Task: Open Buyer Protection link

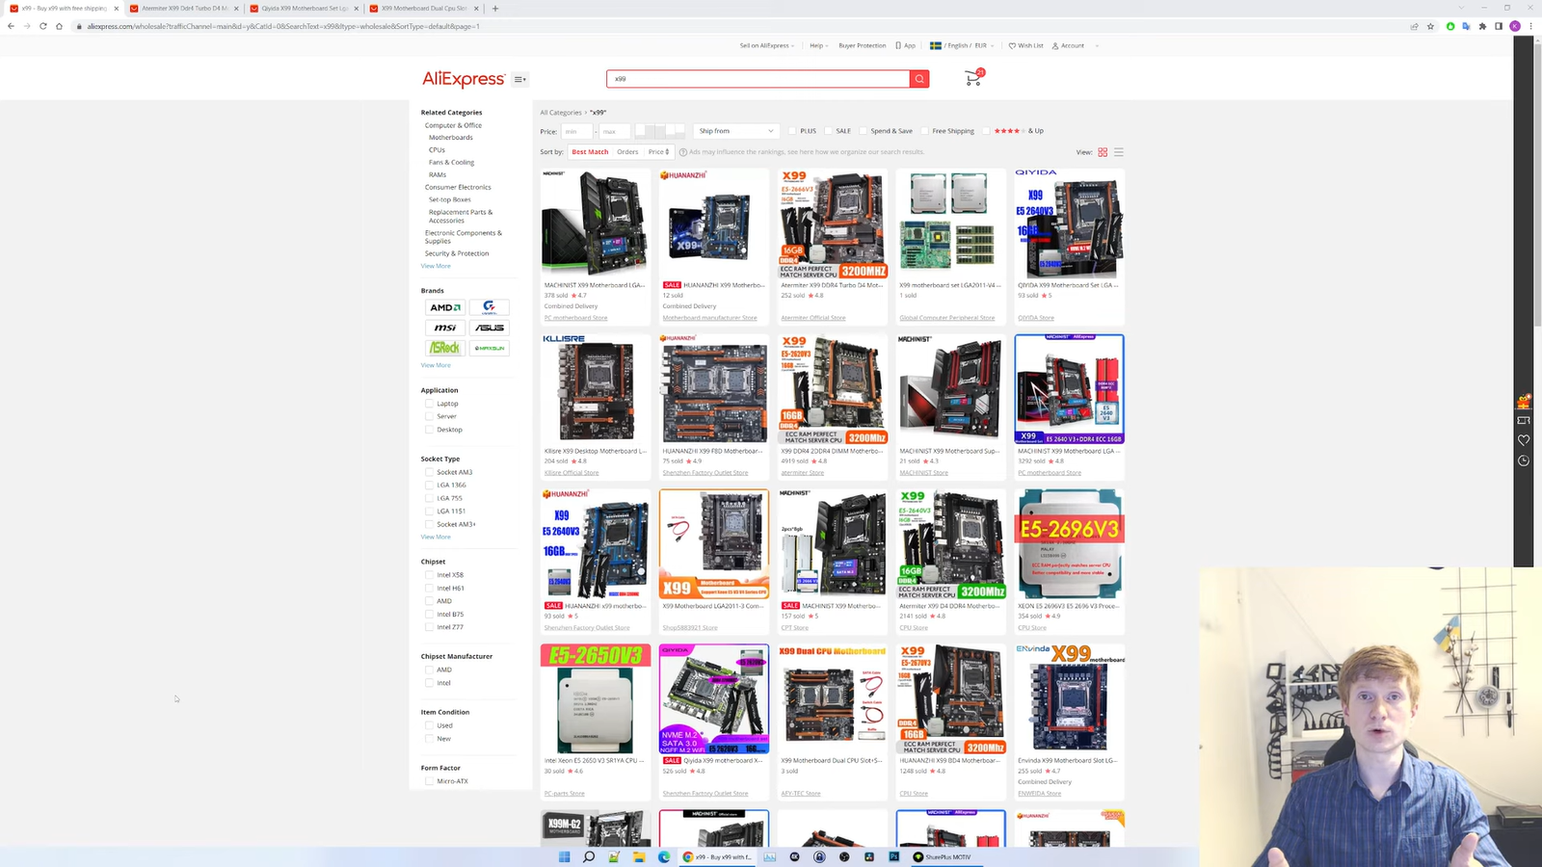Action: point(863,45)
